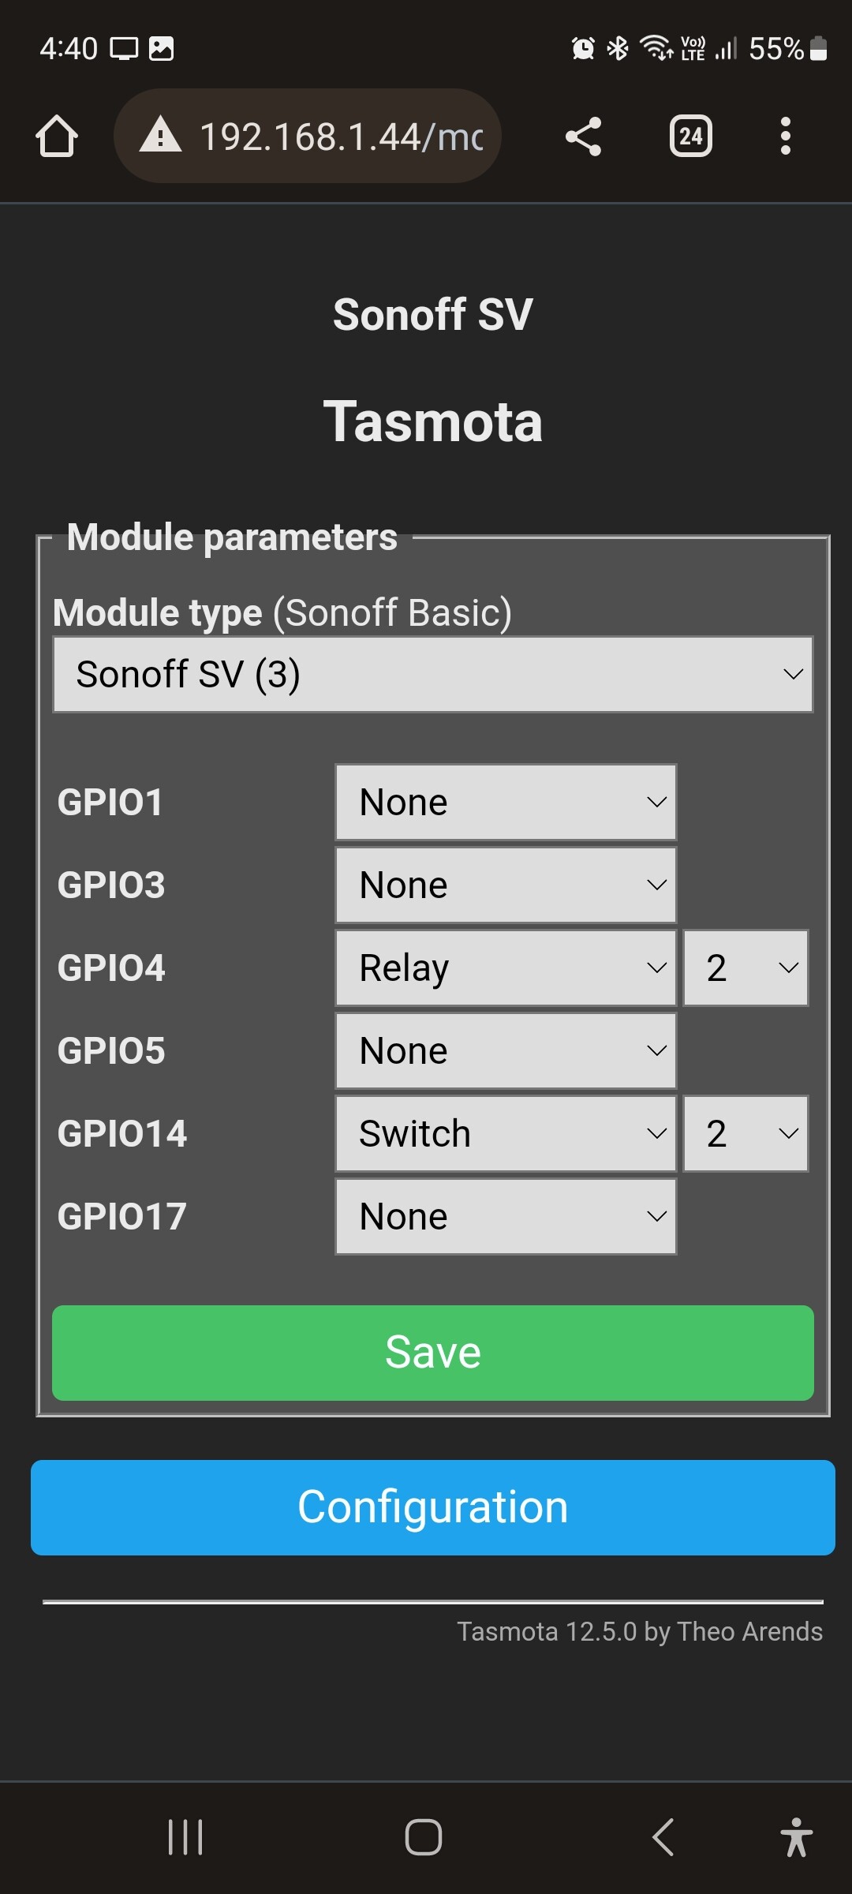Tap the Android back navigation arrow
The width and height of the screenshot is (852, 1894).
663,1837
